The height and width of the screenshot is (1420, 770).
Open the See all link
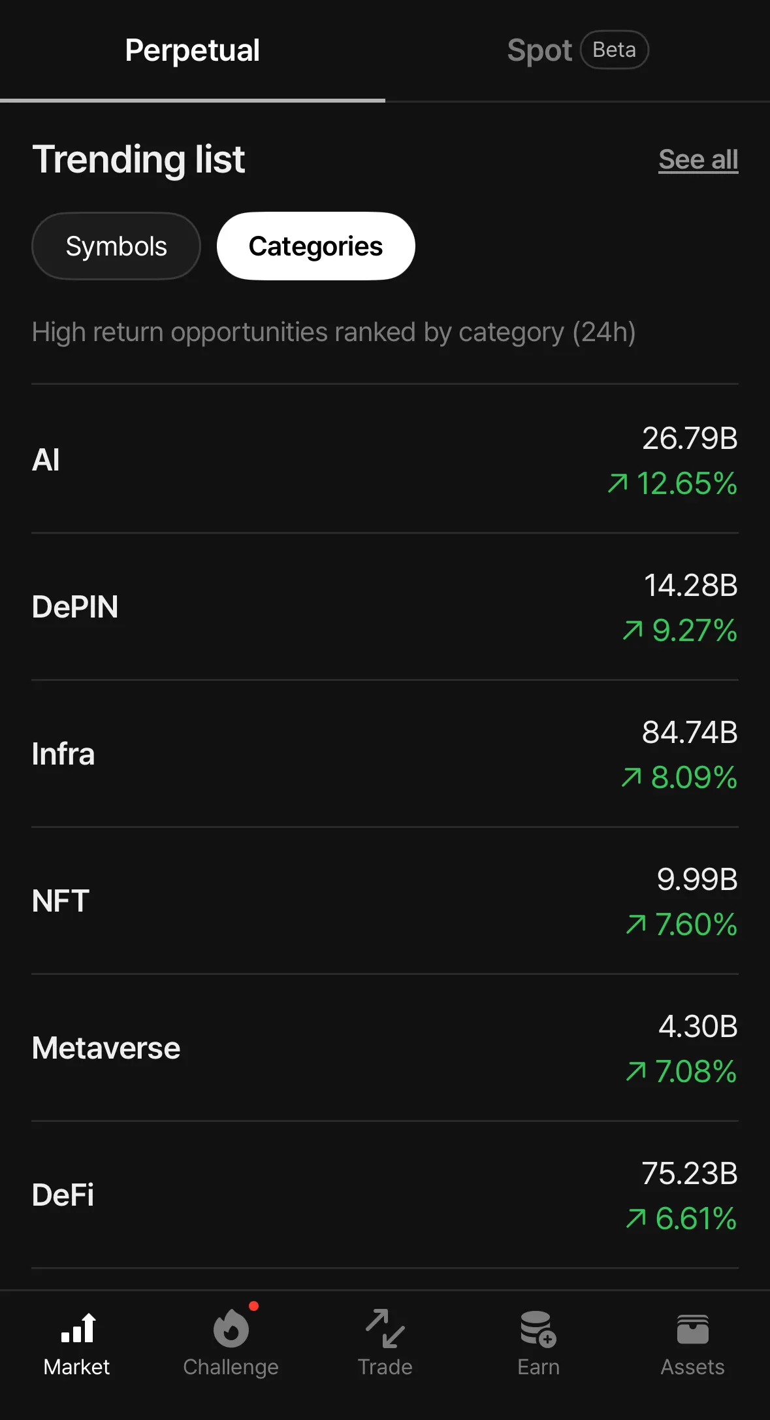698,159
